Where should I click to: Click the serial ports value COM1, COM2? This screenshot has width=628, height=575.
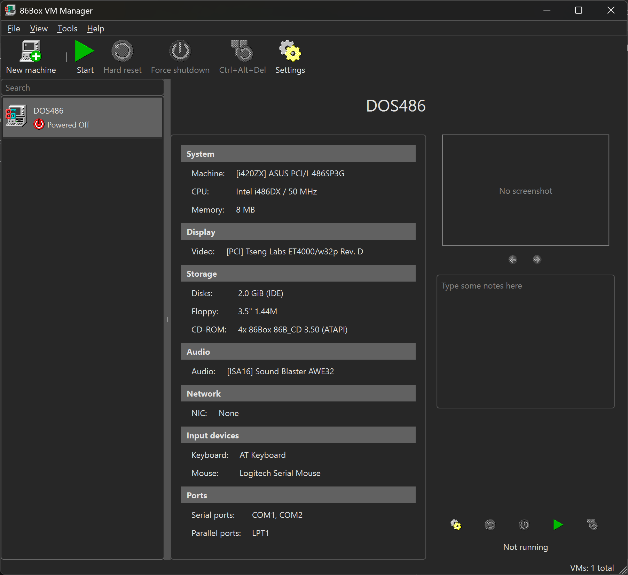pyautogui.click(x=277, y=515)
